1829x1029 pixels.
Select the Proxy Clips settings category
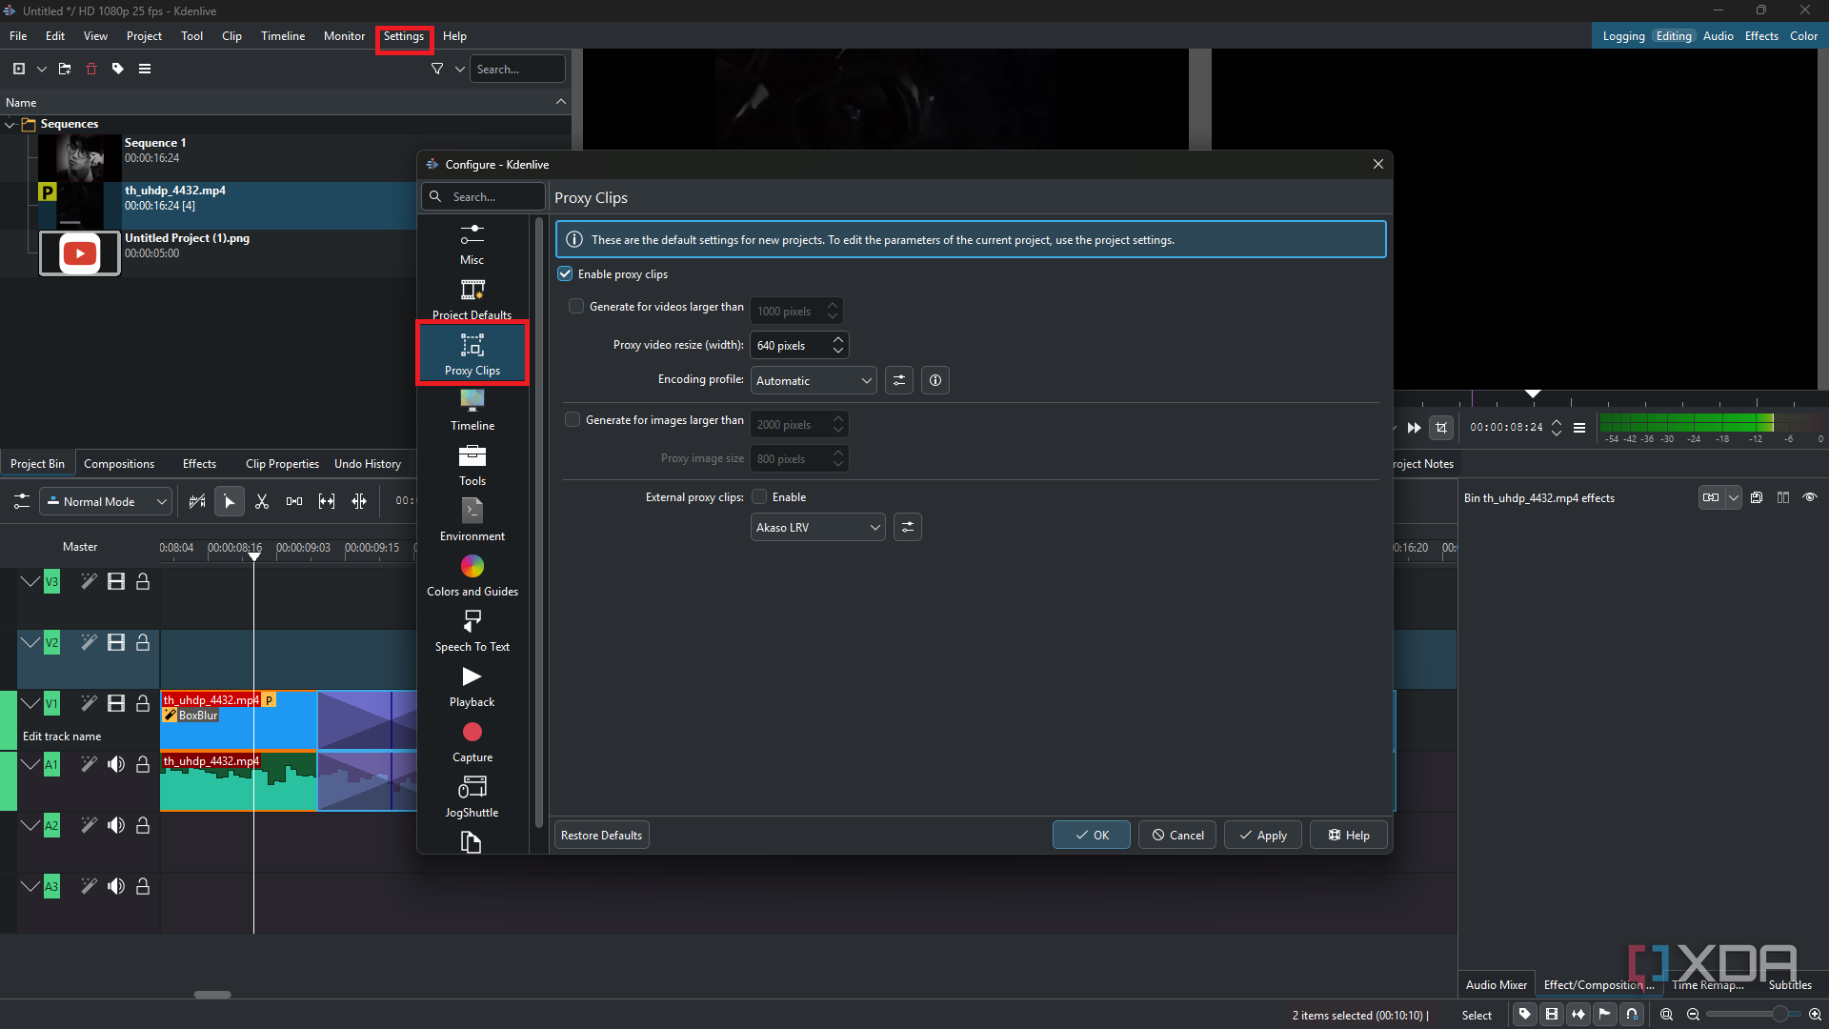(472, 354)
